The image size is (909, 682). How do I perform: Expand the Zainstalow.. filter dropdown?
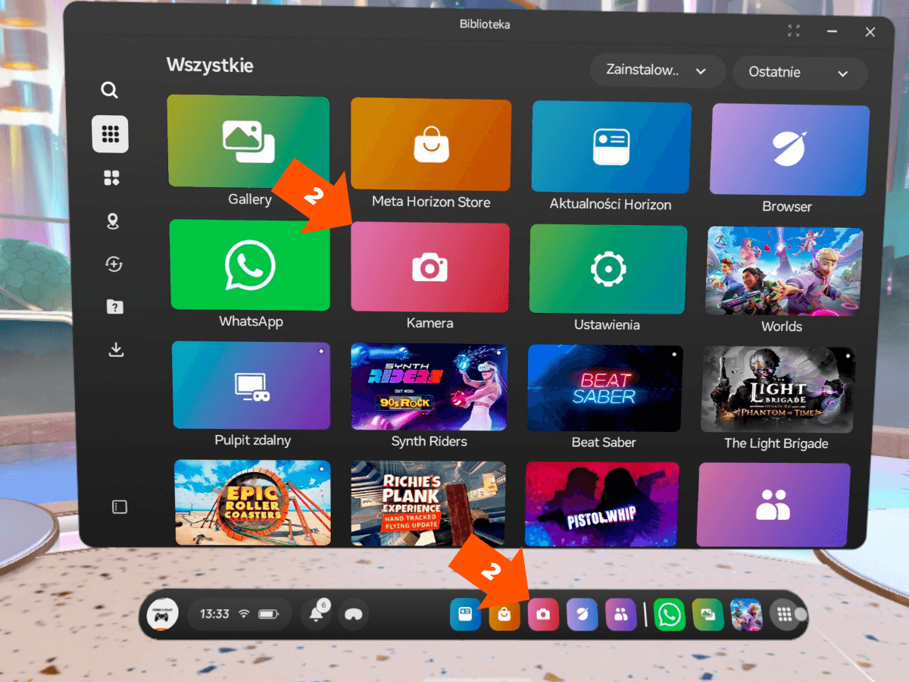pyautogui.click(x=657, y=70)
